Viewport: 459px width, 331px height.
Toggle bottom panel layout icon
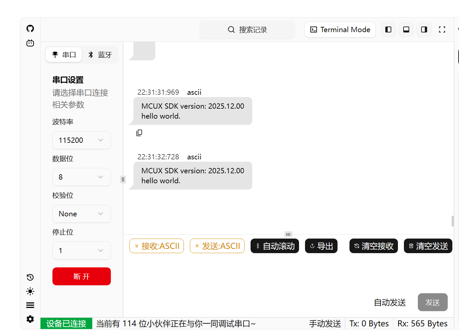406,29
